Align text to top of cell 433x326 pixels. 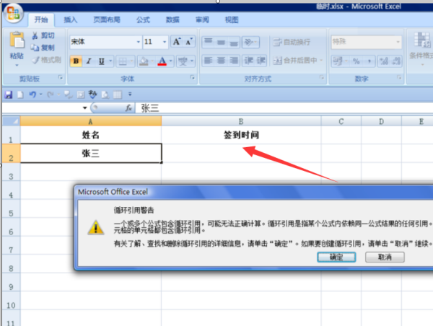point(209,42)
